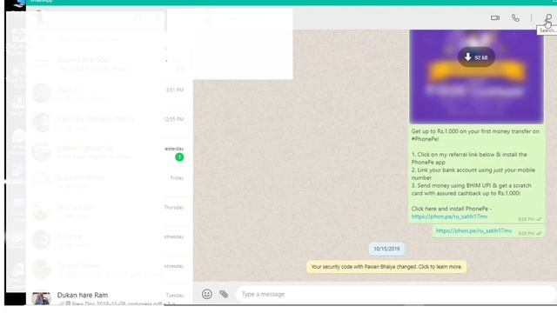Open the chat from 3:51 PM
Image resolution: width=557 pixels, height=313 pixels.
pos(110,93)
